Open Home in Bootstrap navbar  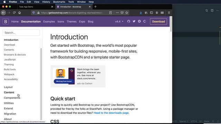15,21
